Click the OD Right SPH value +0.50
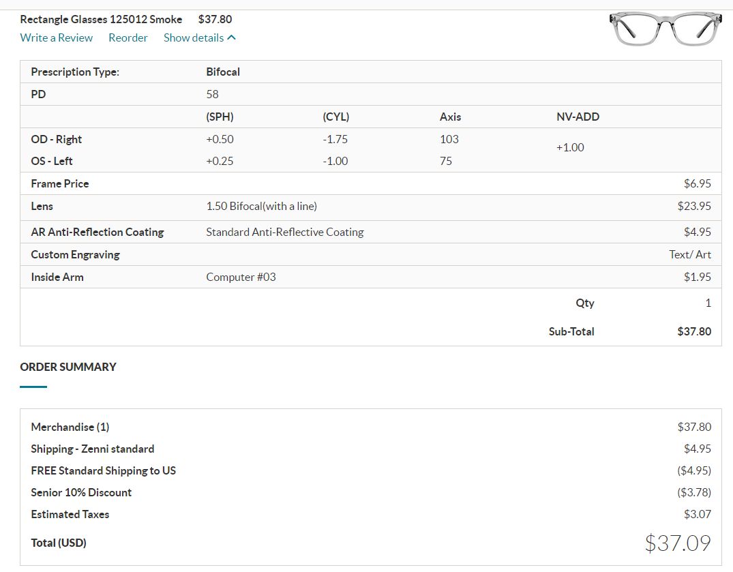 (220, 139)
